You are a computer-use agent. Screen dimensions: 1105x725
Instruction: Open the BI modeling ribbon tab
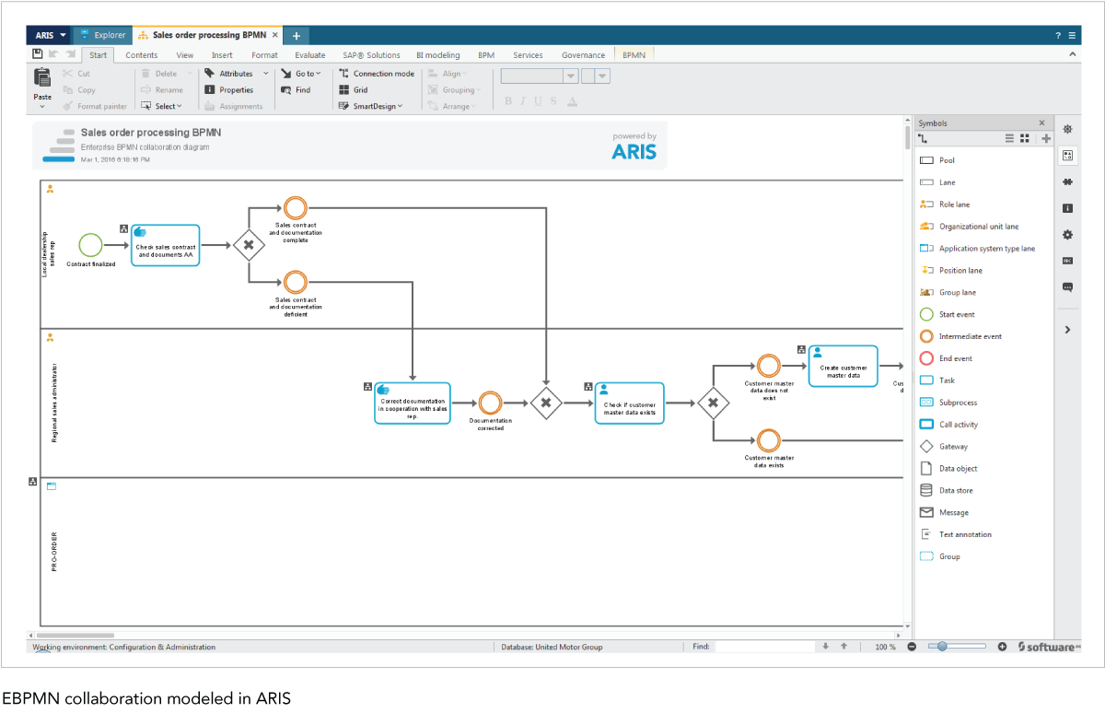click(437, 55)
